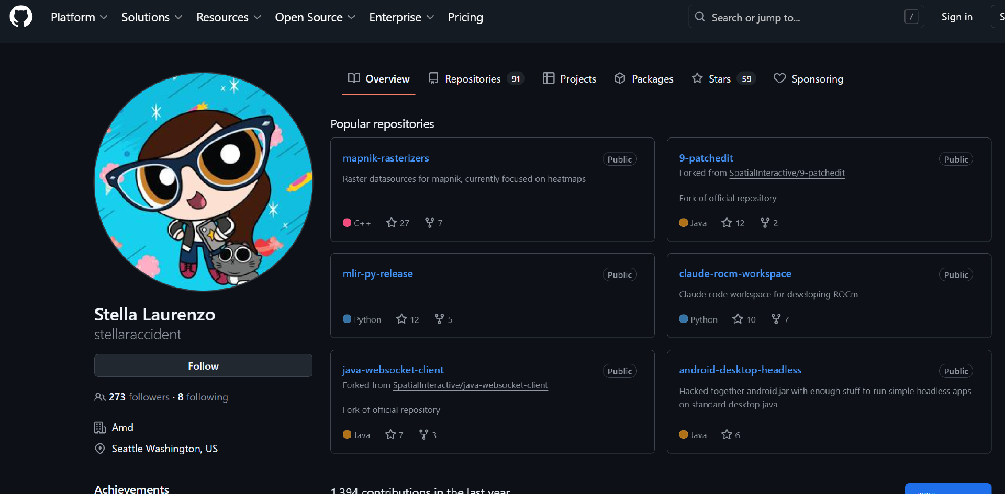
Task: Click the Search or jump to field
Action: click(806, 17)
